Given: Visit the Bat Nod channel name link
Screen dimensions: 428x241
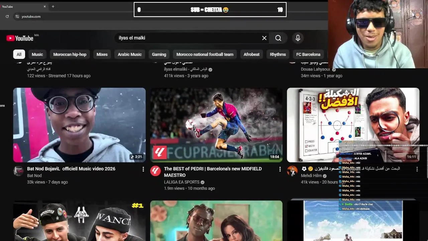Looking at the screenshot, I should [x=34, y=176].
